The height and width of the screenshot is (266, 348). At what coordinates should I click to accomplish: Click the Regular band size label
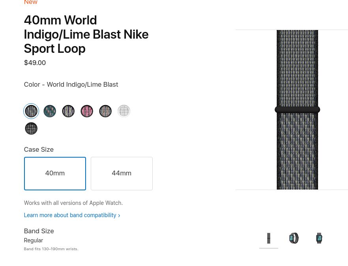tap(34, 240)
